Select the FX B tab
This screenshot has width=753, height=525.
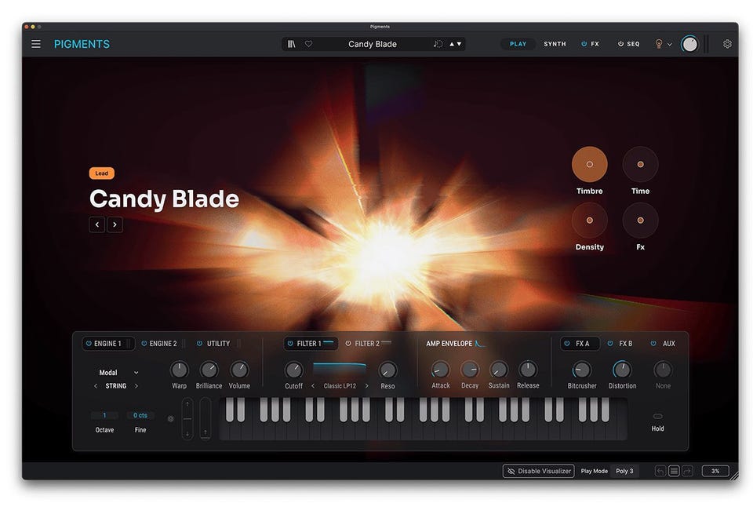(626, 344)
